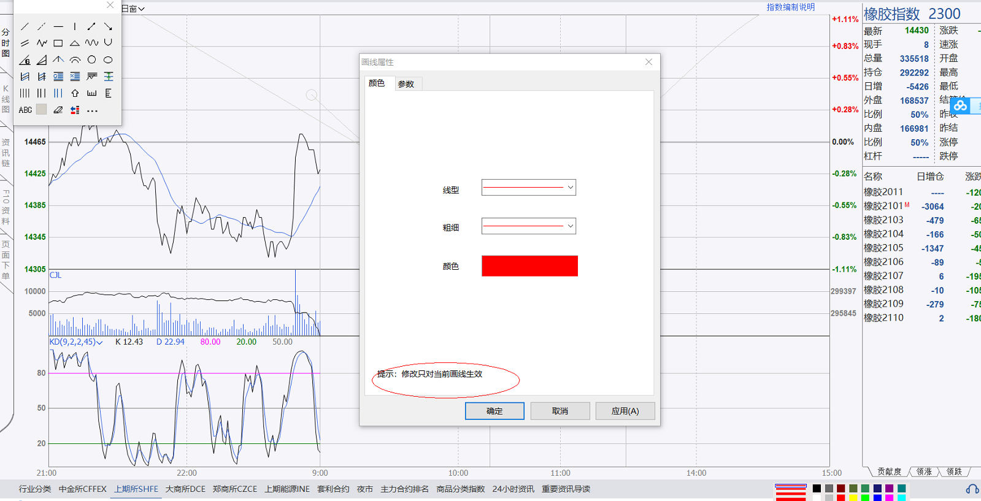Select the up arrow marker tool
Screen dimensions: 981x501
[75, 93]
